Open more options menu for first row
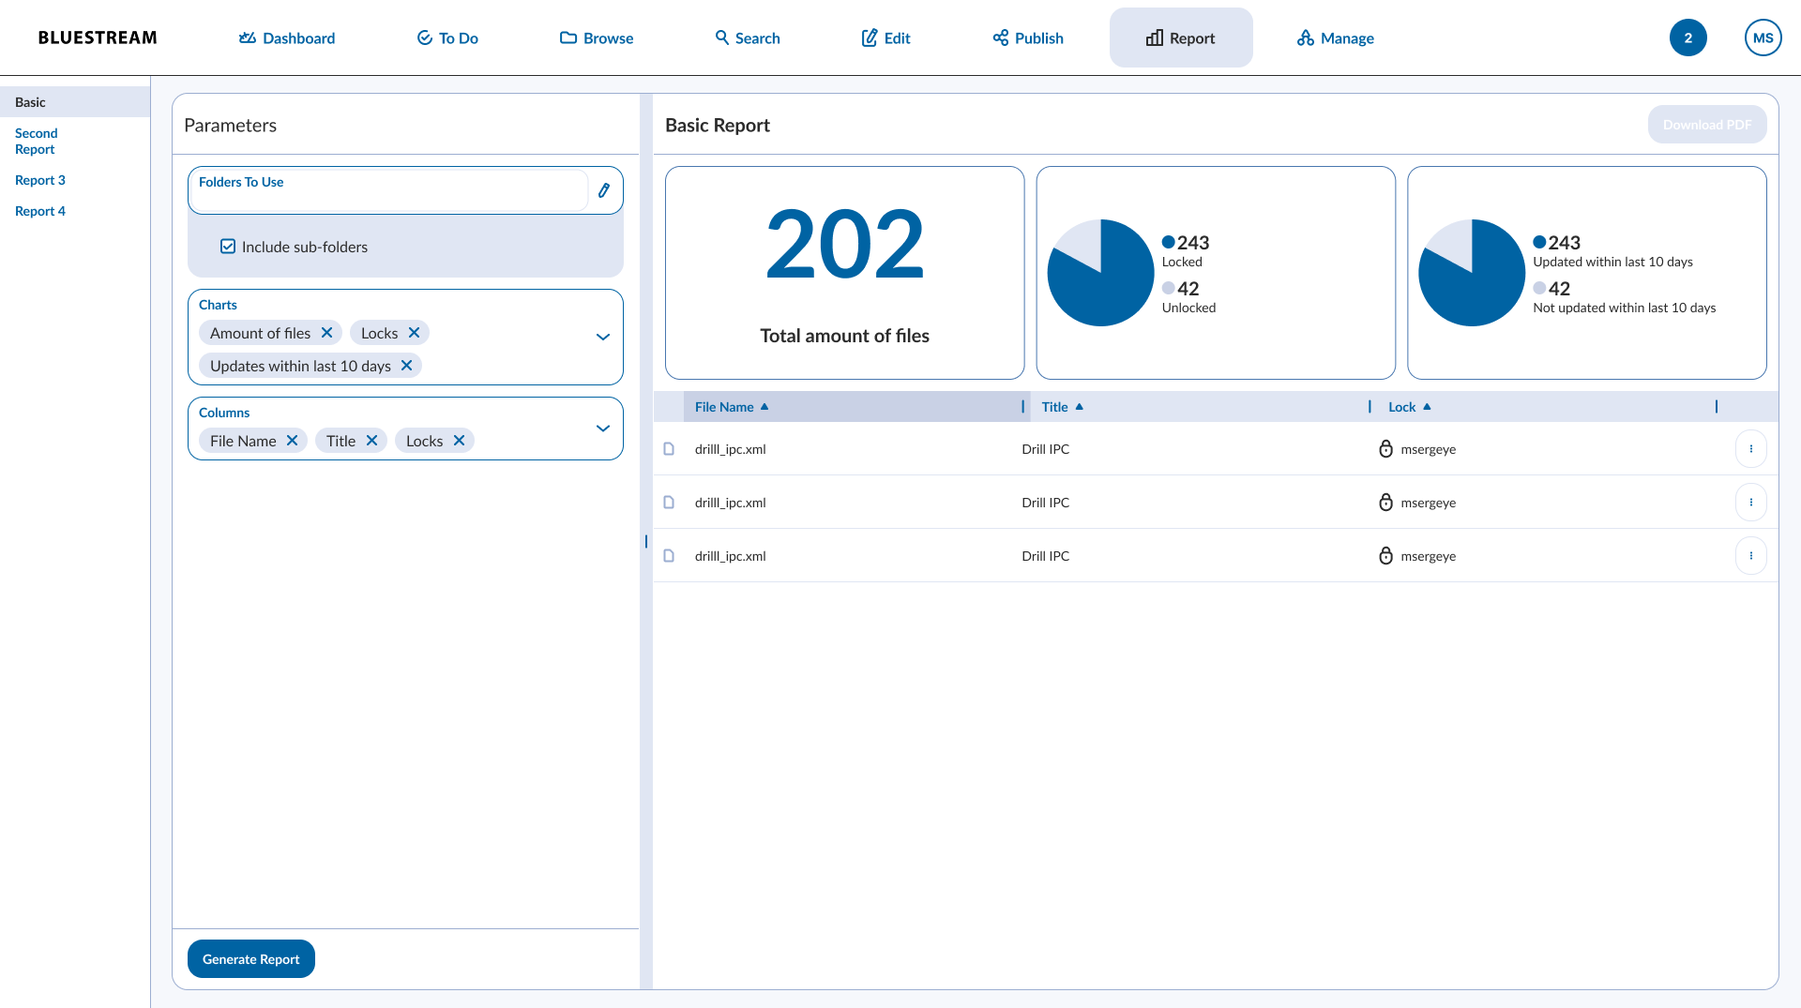The height and width of the screenshot is (1008, 1801). tap(1751, 449)
